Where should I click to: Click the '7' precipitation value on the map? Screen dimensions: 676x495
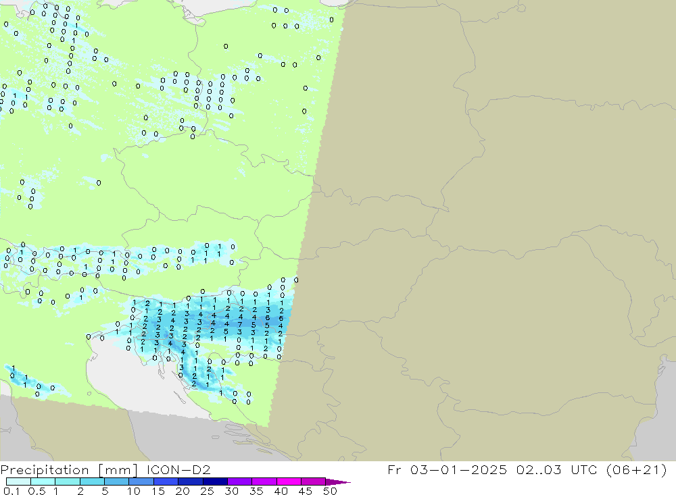pyautogui.click(x=240, y=324)
